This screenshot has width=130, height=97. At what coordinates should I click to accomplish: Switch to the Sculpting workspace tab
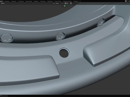point(14,1)
